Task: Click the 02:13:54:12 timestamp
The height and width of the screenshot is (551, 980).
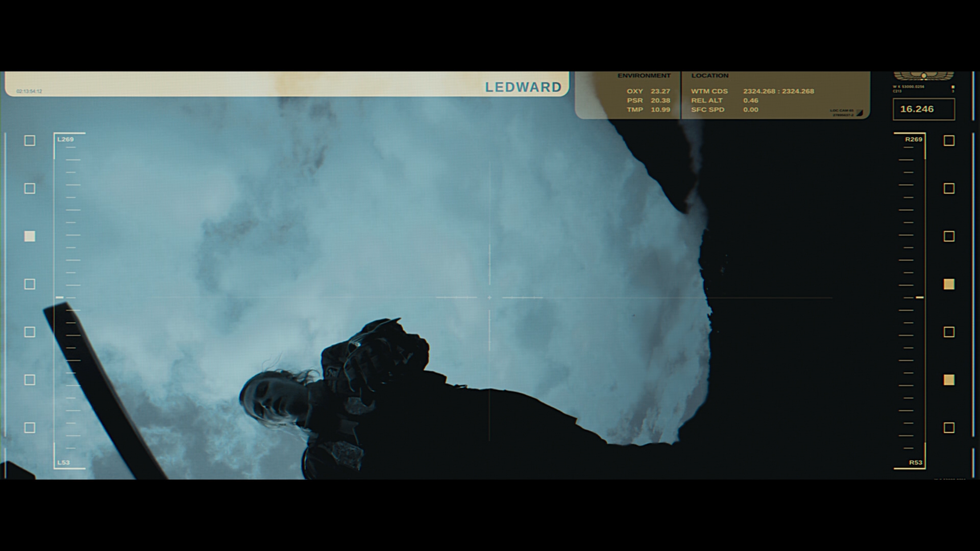Action: click(29, 91)
